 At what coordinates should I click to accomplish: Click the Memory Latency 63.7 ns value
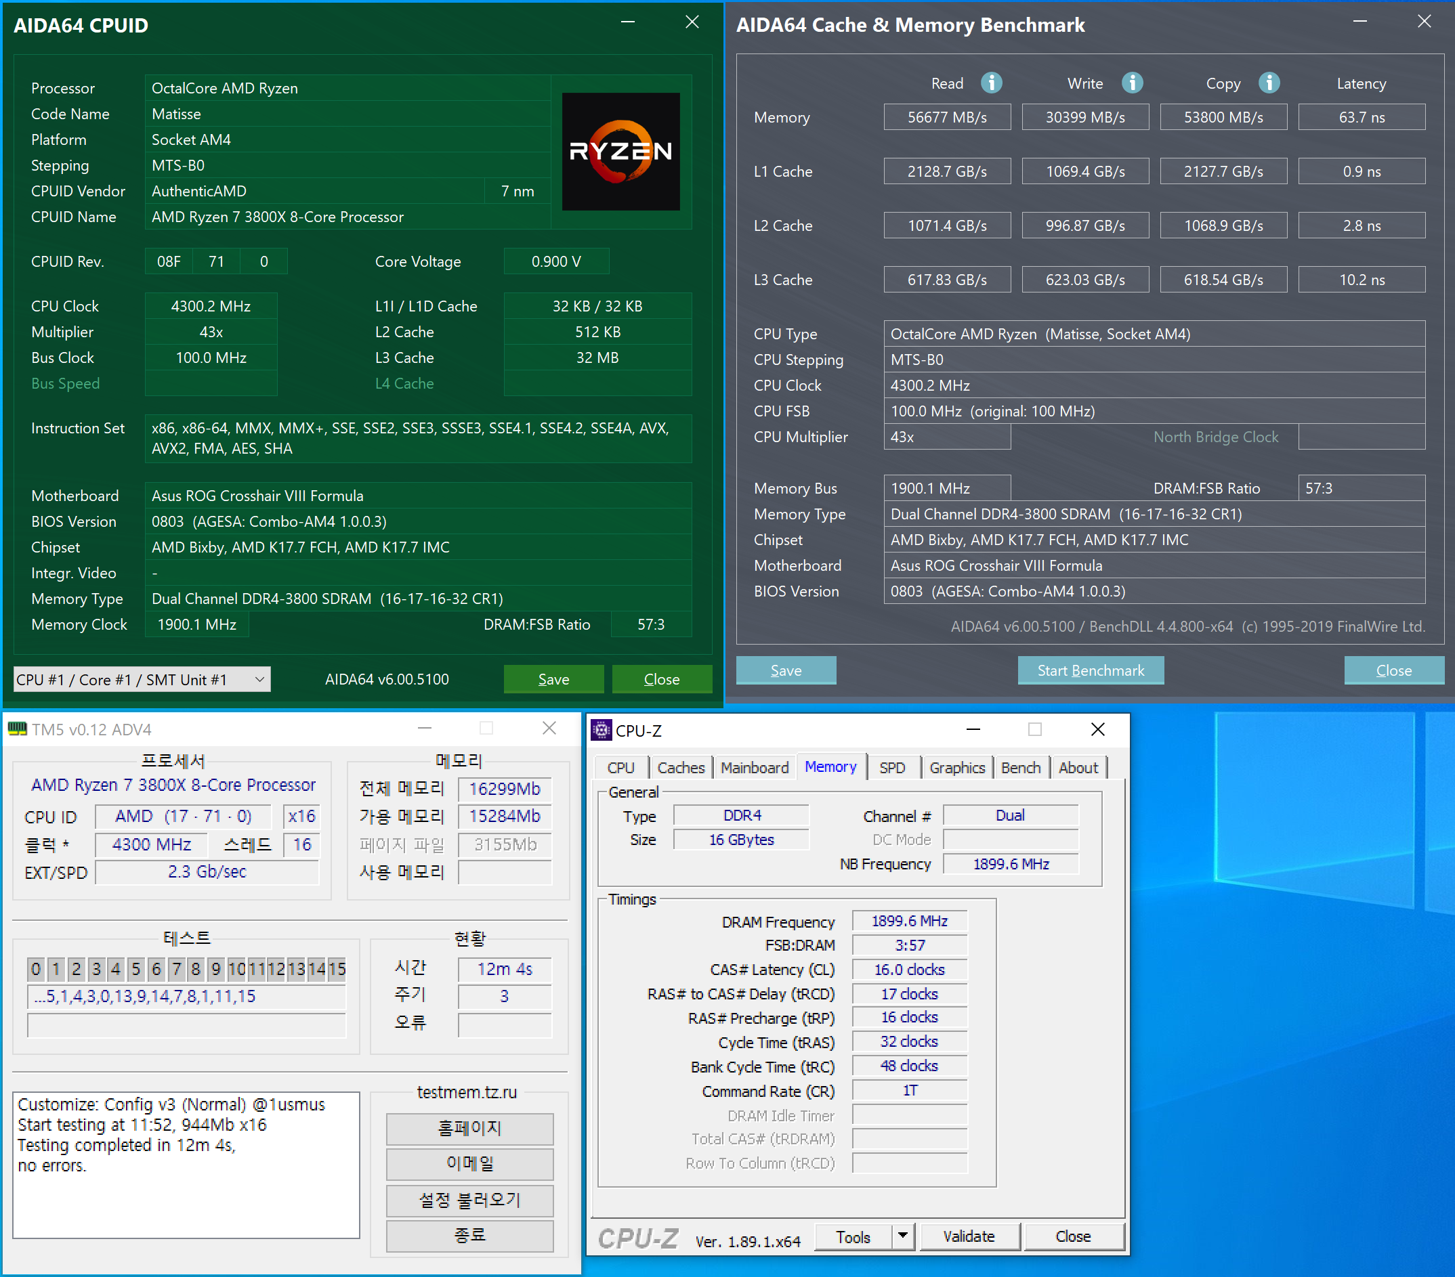[x=1361, y=117]
